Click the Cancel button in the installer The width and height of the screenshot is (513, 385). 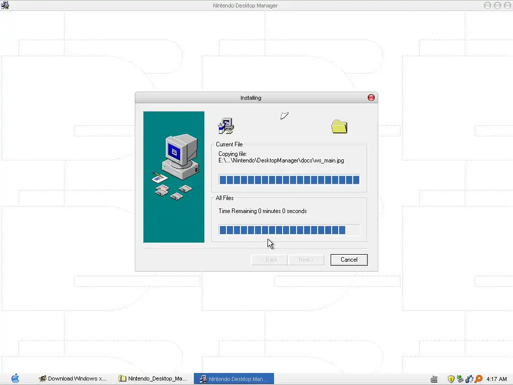pos(349,260)
